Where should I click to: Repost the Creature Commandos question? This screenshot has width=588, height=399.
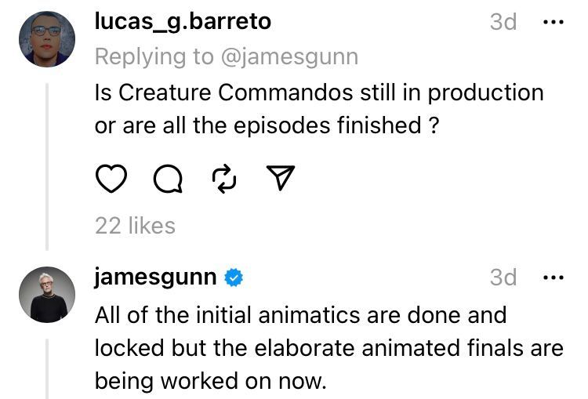coord(224,180)
